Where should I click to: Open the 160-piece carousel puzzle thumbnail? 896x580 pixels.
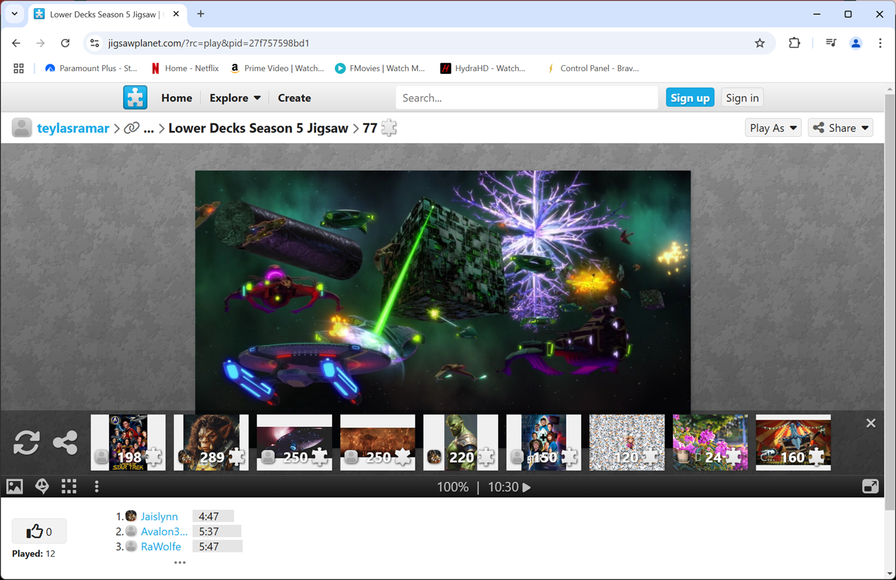[793, 442]
